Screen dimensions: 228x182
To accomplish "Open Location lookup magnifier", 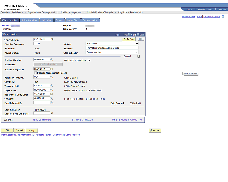I will [x=52, y=98].
